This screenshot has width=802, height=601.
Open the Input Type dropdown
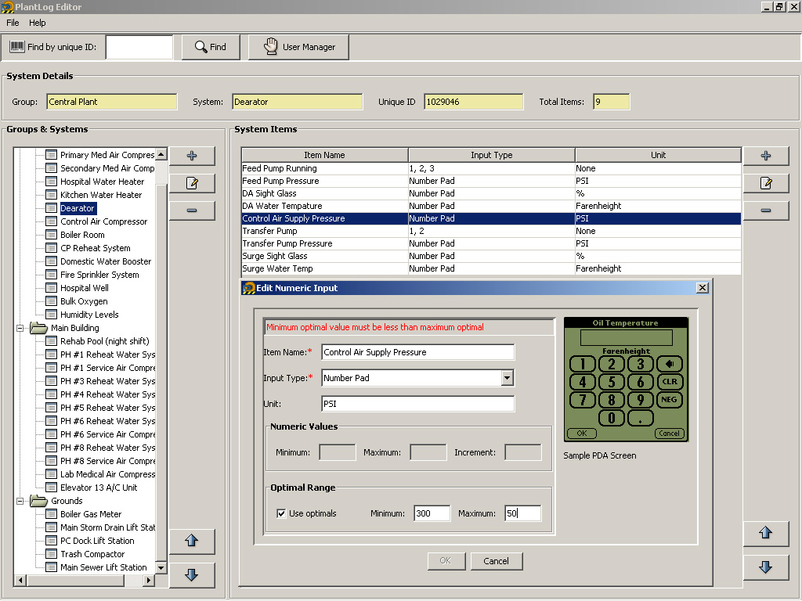[x=508, y=378]
